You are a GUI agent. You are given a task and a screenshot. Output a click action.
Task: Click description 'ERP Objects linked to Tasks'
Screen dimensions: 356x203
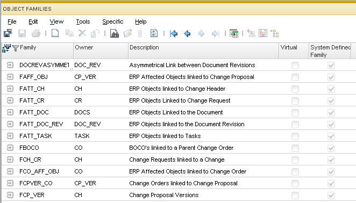pos(165,136)
